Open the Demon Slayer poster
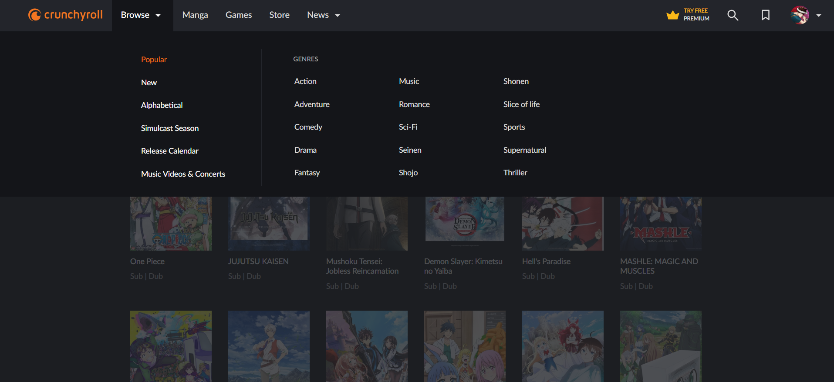This screenshot has width=834, height=382. [x=465, y=224]
